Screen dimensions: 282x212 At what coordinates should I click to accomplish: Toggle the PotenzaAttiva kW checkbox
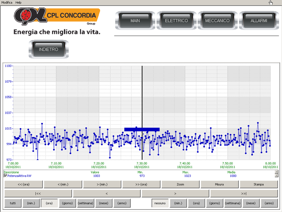click(x=6, y=176)
